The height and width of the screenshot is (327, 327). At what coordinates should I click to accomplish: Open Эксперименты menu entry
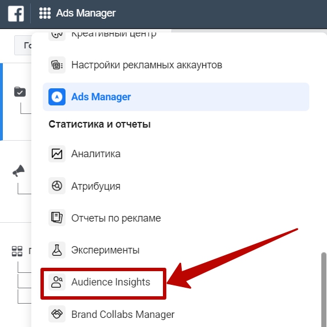(x=176, y=250)
